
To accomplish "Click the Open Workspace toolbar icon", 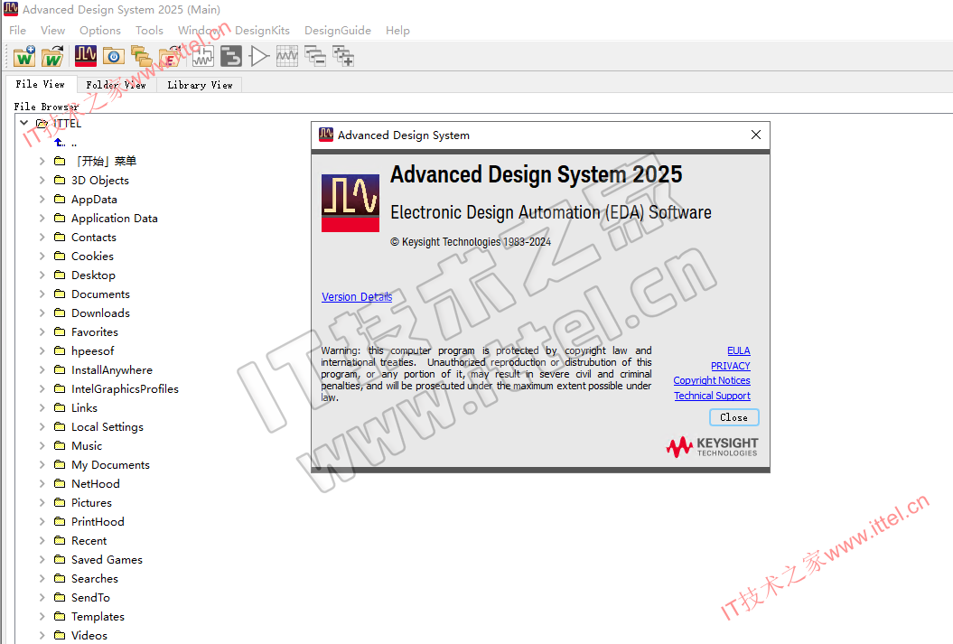I will tap(53, 57).
